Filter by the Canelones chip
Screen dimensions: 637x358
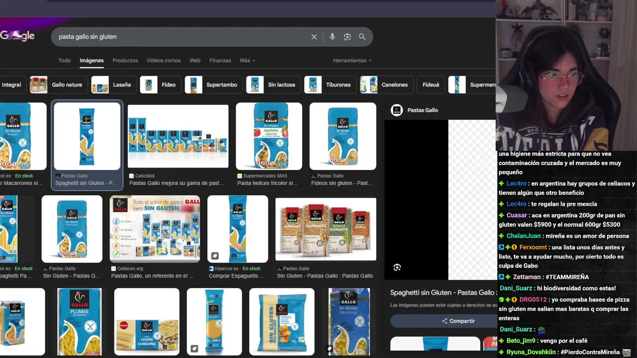pos(387,85)
